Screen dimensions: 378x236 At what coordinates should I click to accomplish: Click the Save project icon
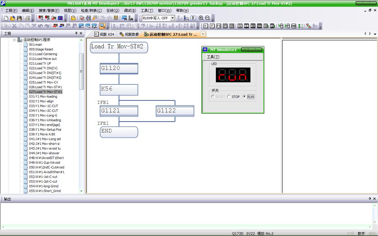(19, 18)
